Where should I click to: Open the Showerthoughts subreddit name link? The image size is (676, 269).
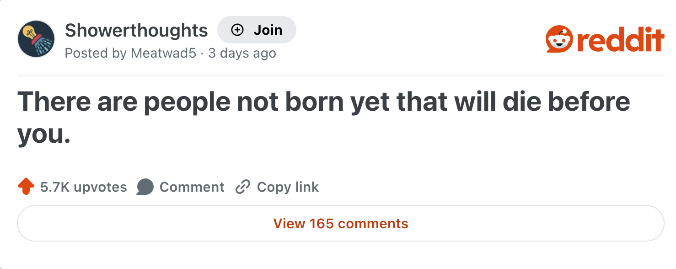tap(136, 31)
